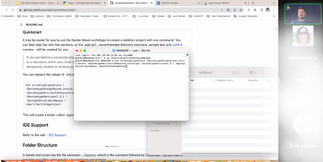323x162 pixels.
Task: Click the translate page icon in address bar
Action: point(228,10)
